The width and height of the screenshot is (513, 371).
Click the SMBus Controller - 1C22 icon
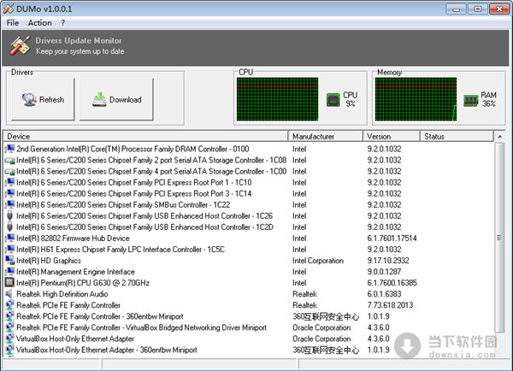(10, 204)
